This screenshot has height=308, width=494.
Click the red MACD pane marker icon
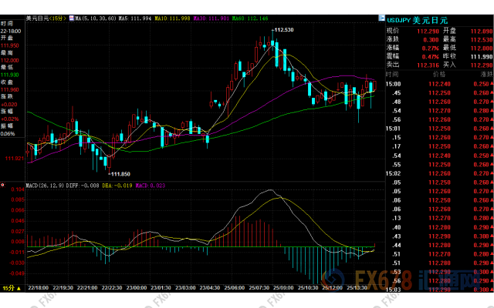(3, 185)
